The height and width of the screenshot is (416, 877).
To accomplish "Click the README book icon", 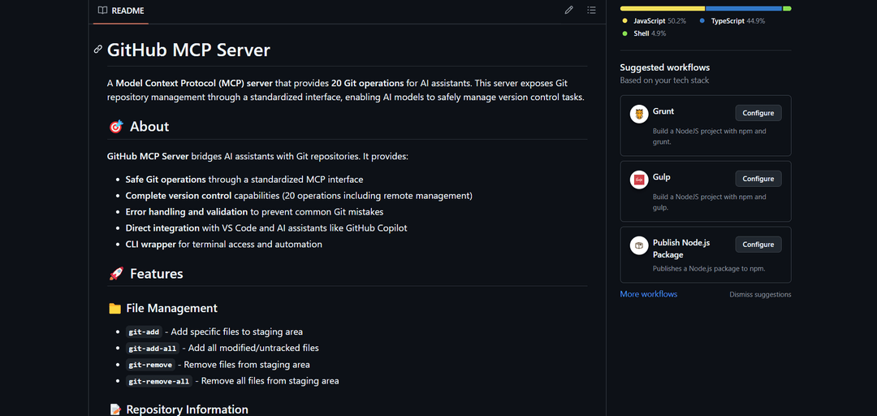I will (x=102, y=10).
